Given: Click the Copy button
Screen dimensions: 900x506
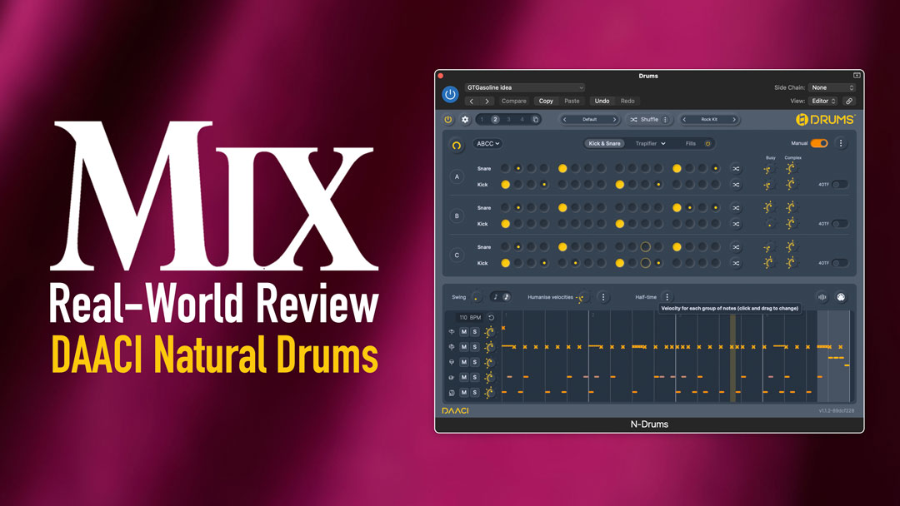Looking at the screenshot, I should click(546, 101).
